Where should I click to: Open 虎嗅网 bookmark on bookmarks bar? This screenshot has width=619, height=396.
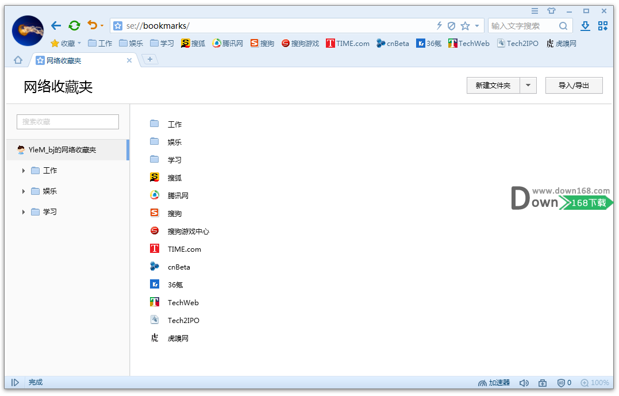point(562,44)
